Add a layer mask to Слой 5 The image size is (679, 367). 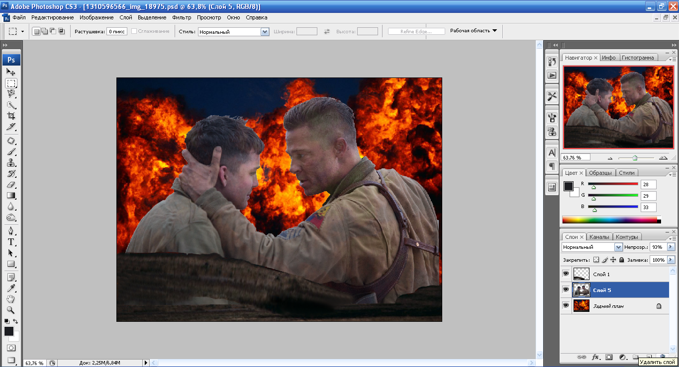tap(609, 357)
